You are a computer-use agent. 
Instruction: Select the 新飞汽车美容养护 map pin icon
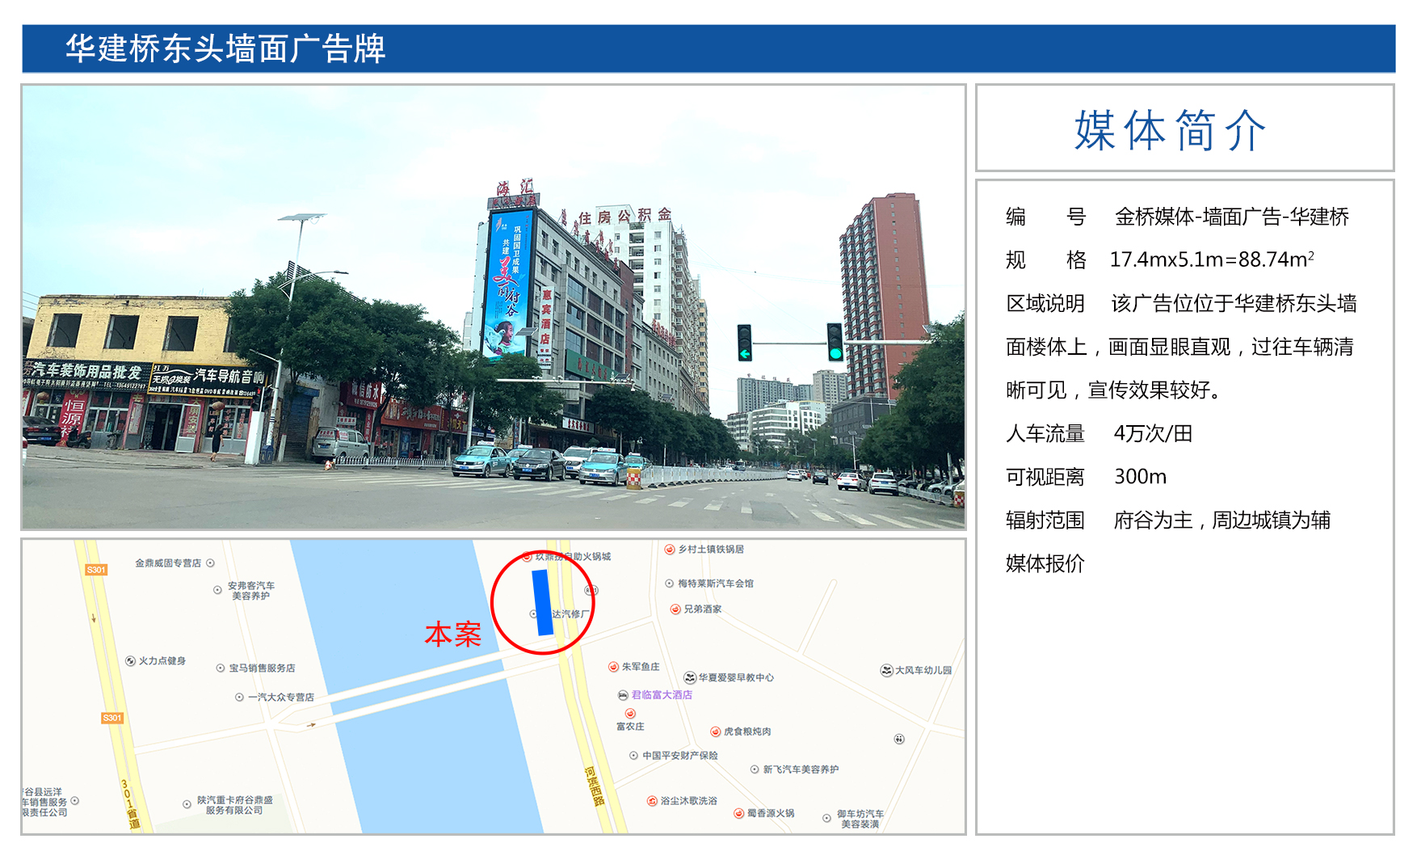point(755,769)
